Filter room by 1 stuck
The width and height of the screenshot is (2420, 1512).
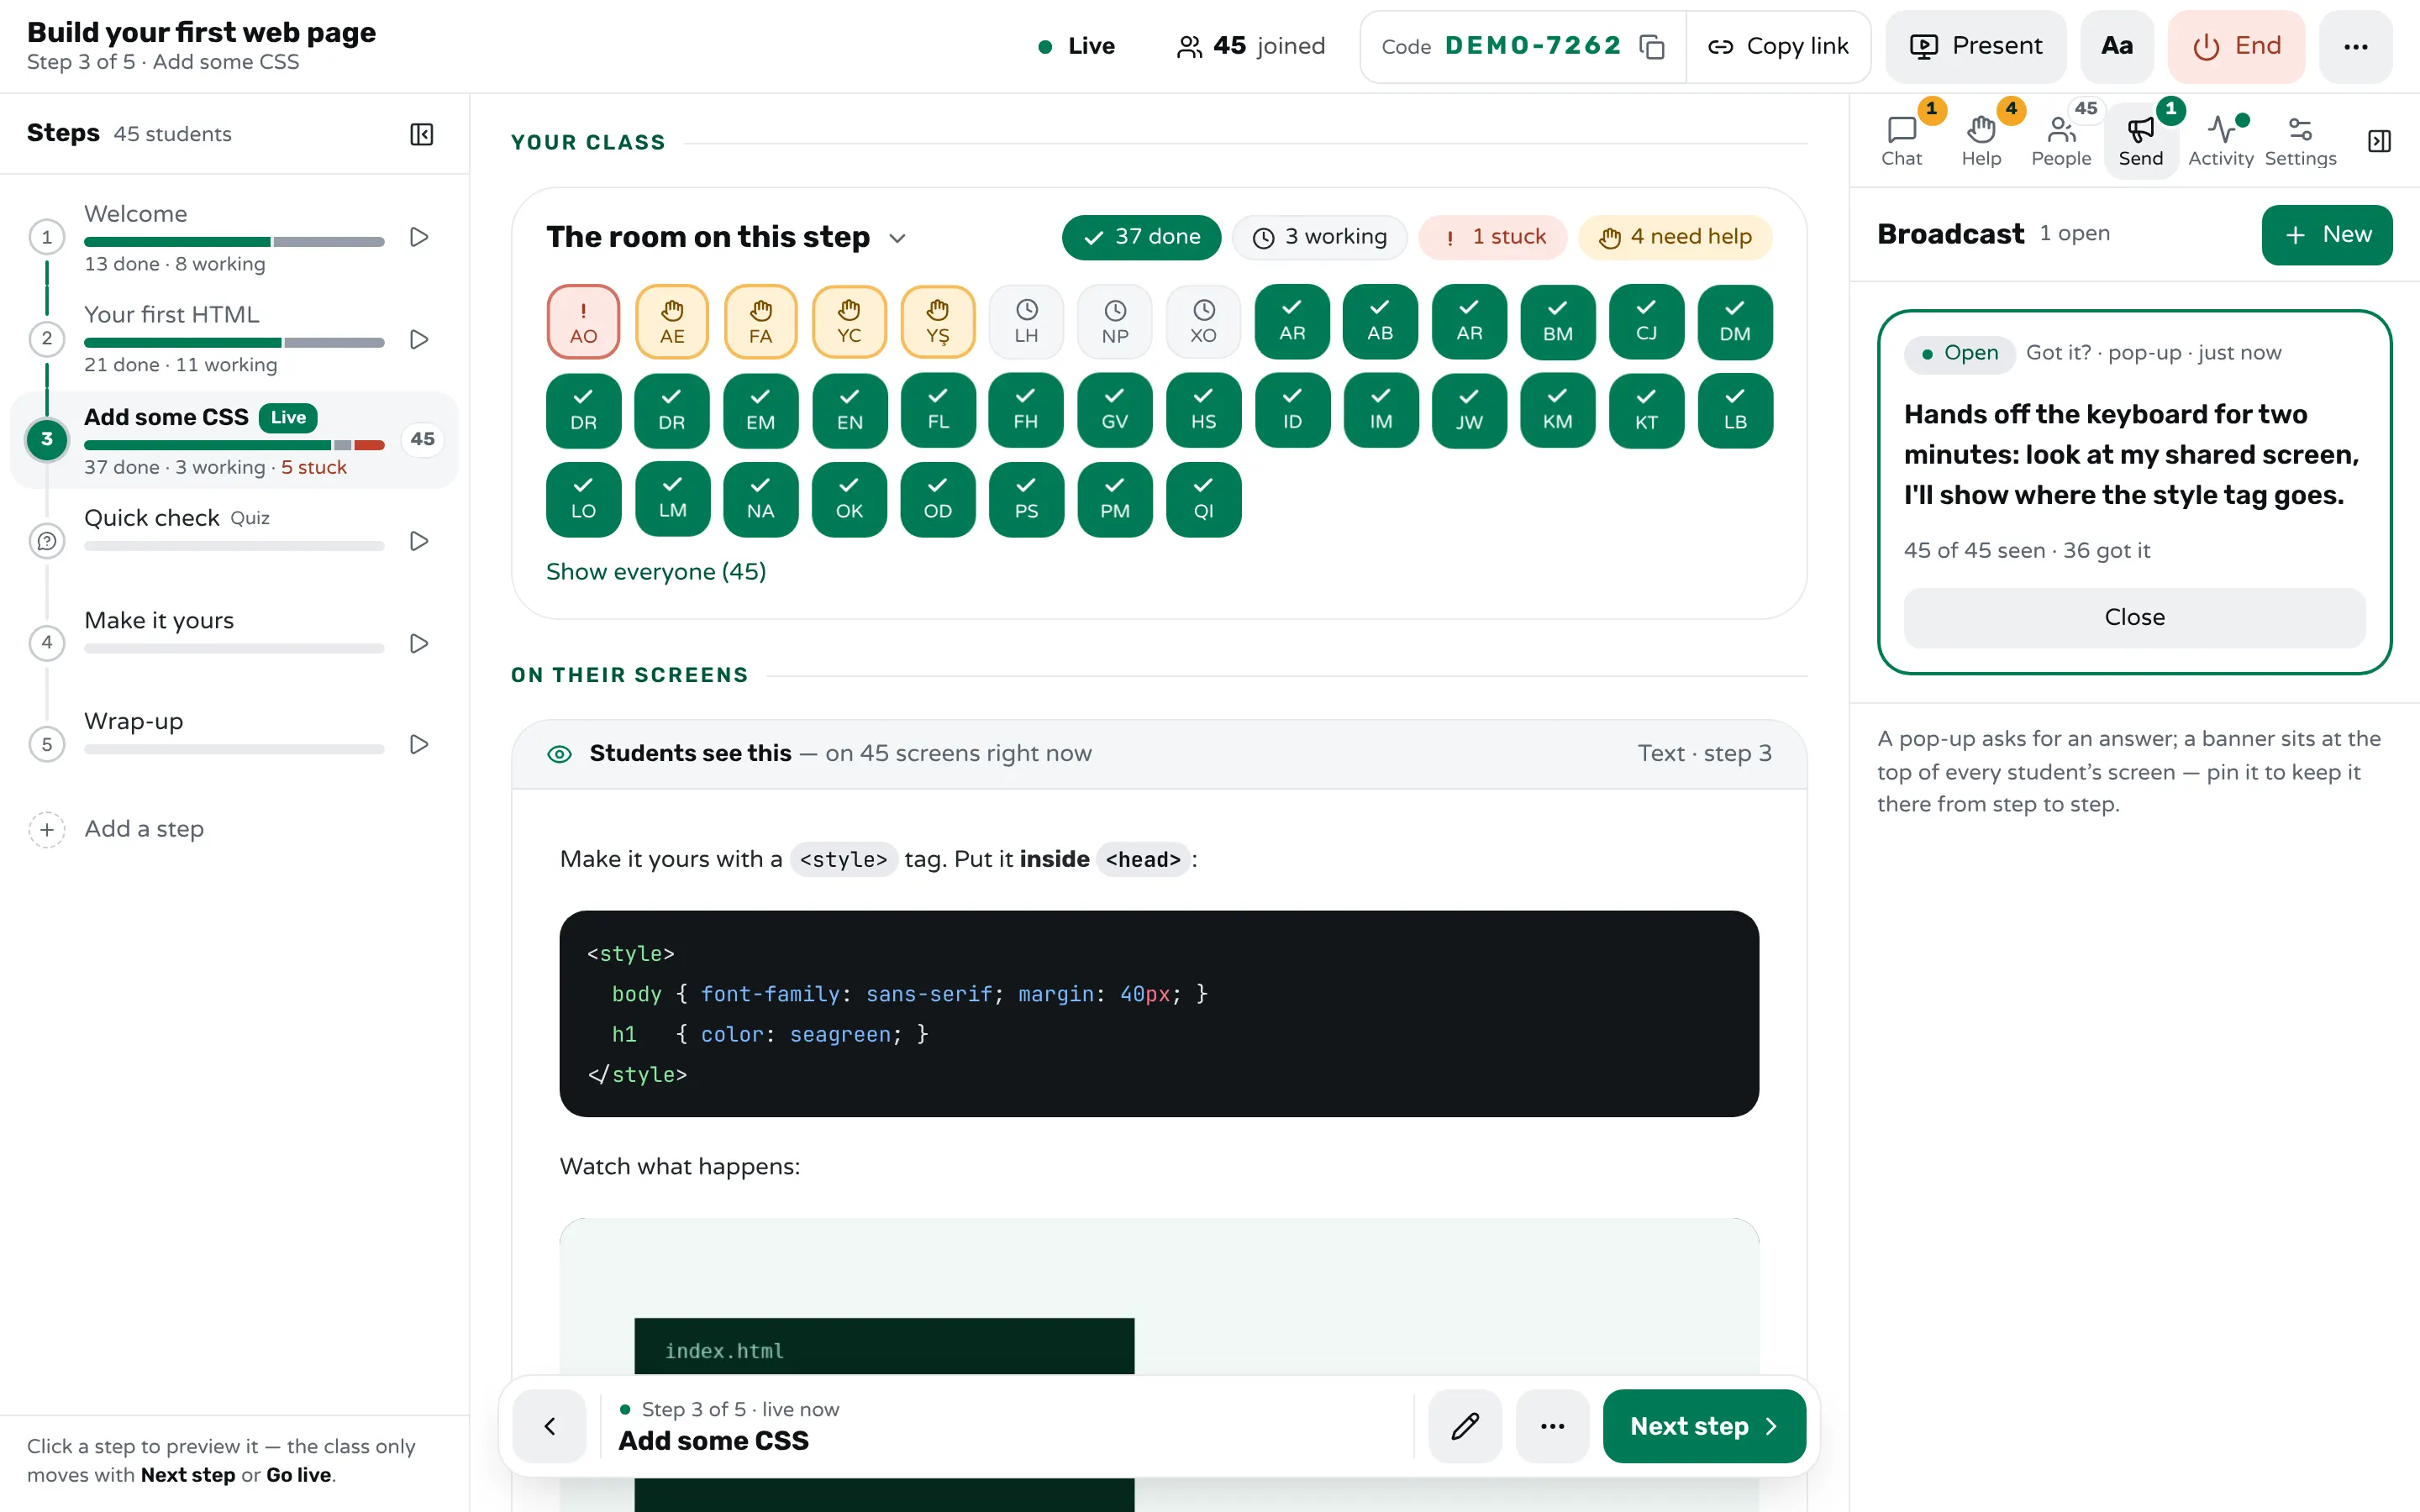[x=1492, y=237]
